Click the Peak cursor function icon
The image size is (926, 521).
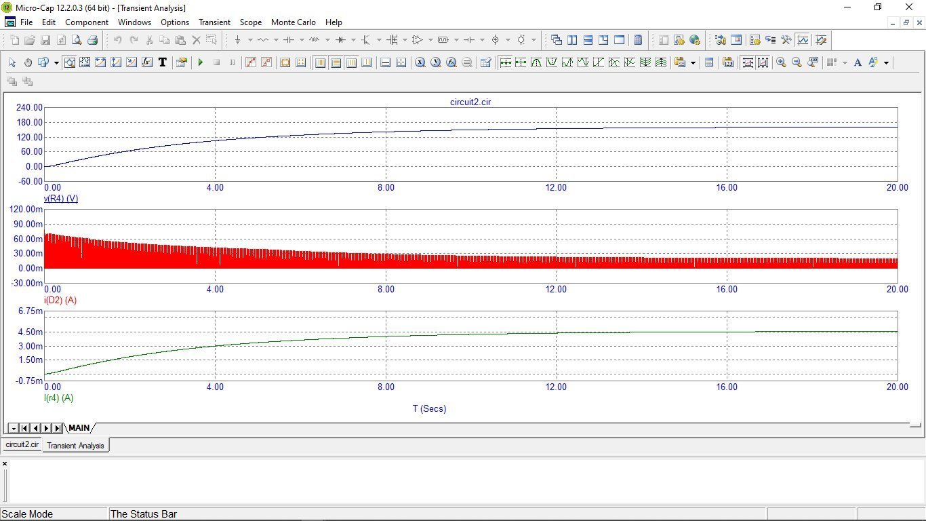pyautogui.click(x=536, y=62)
